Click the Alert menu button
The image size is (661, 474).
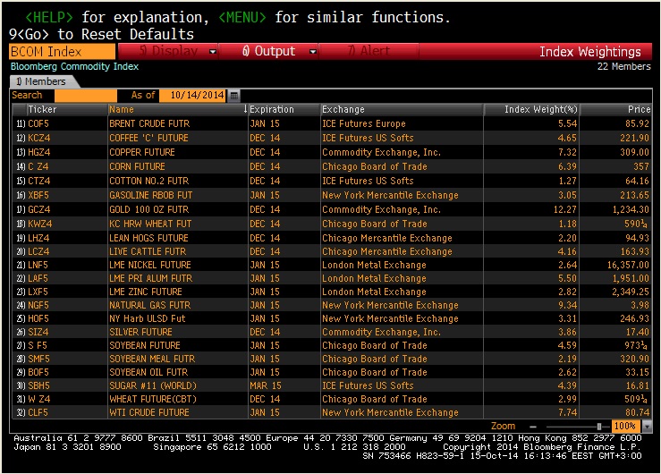click(x=369, y=51)
